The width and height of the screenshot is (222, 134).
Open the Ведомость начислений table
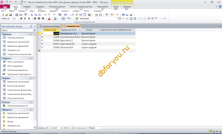[x=18, y=42]
